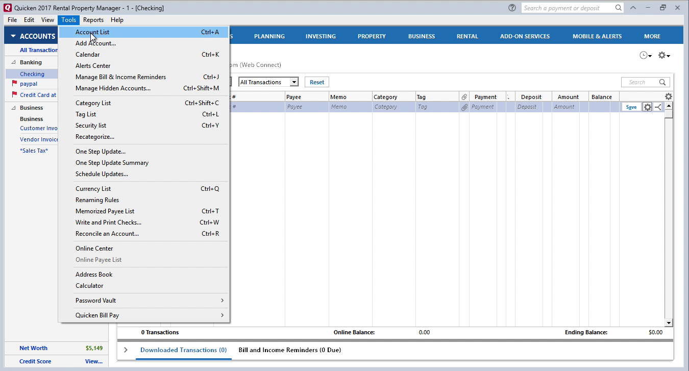Open Tag List menu item
Screen dimensions: 689x371
click(143, 114)
